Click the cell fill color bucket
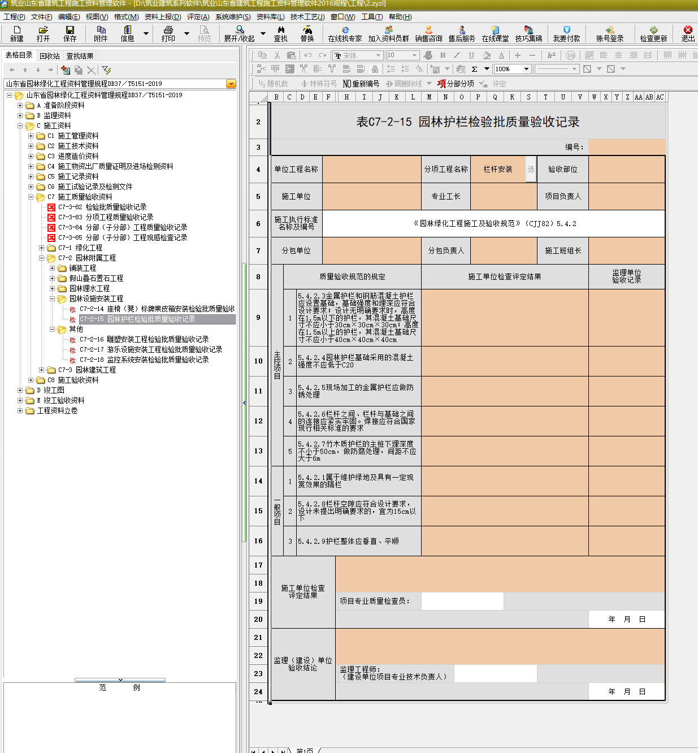Image resolution: width=698 pixels, height=753 pixels. tap(487, 55)
